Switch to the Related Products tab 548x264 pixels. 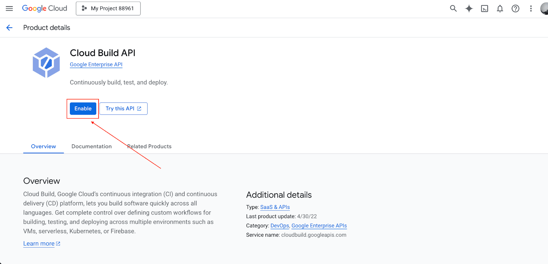(149, 146)
